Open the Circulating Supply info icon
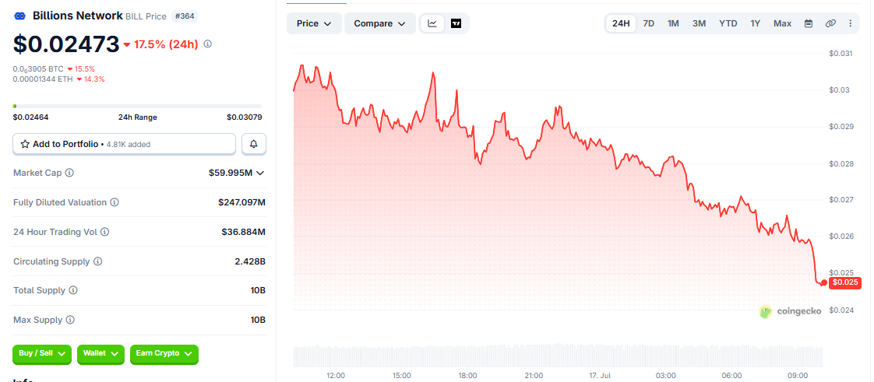The height and width of the screenshot is (382, 874). coord(97,261)
